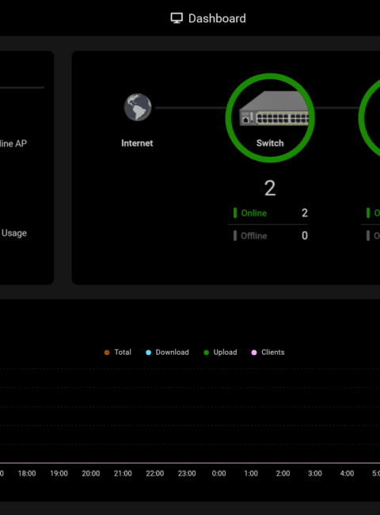Click the 2:00 time axis label
380x515 pixels.
click(283, 473)
